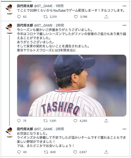131x158 pixels.
Task: Share the TASHIRO photo tweet
Action: (106, 121)
